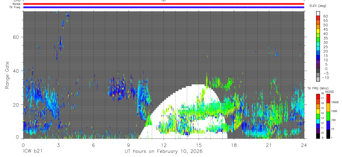
Task: Pick the white top swatch of ELEV scale
Action: click(x=318, y=13)
